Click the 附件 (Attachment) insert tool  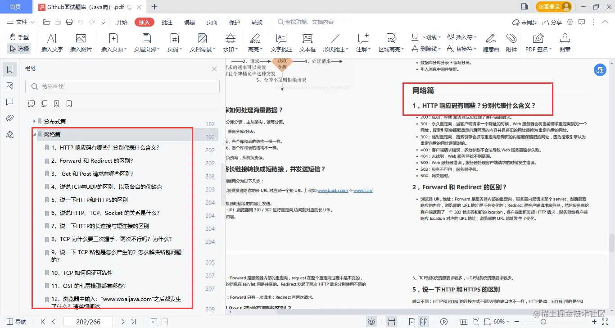pos(512,43)
